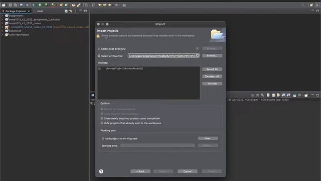This screenshot has height=181, width=321.
Task: Toggle 'Close newly imported projects upon completion'
Action: click(102, 119)
